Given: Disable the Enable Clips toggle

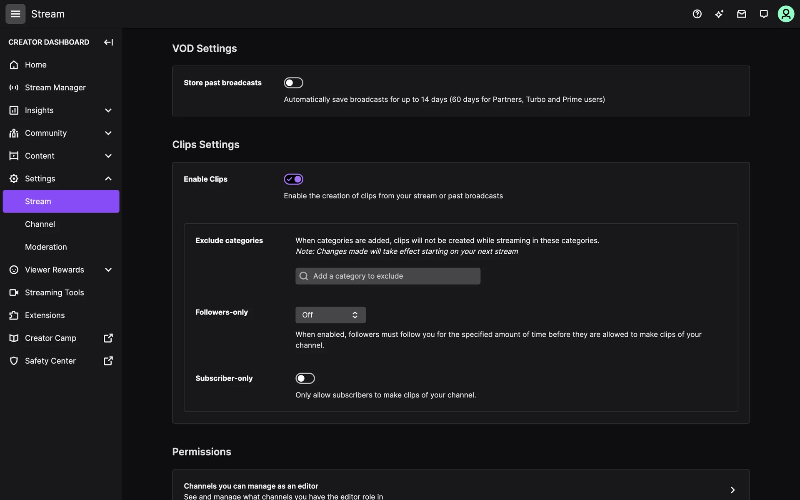Looking at the screenshot, I should click(x=293, y=179).
